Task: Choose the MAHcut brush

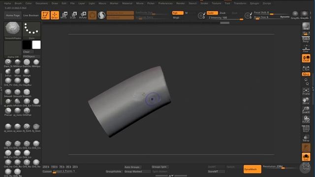Action: coord(18,63)
